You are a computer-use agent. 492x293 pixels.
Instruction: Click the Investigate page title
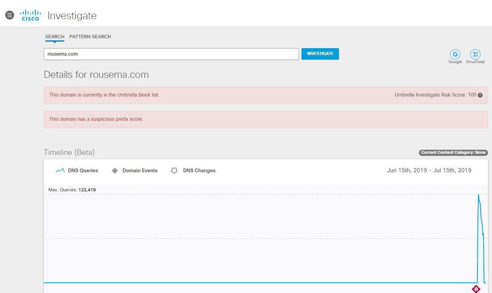click(x=72, y=16)
